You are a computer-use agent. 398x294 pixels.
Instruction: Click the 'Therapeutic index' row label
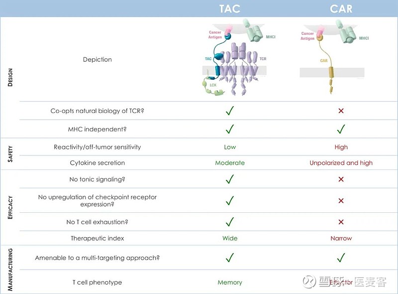98,238
